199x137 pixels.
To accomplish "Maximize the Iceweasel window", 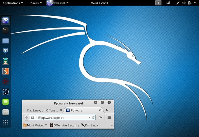I will tap(102, 102).
